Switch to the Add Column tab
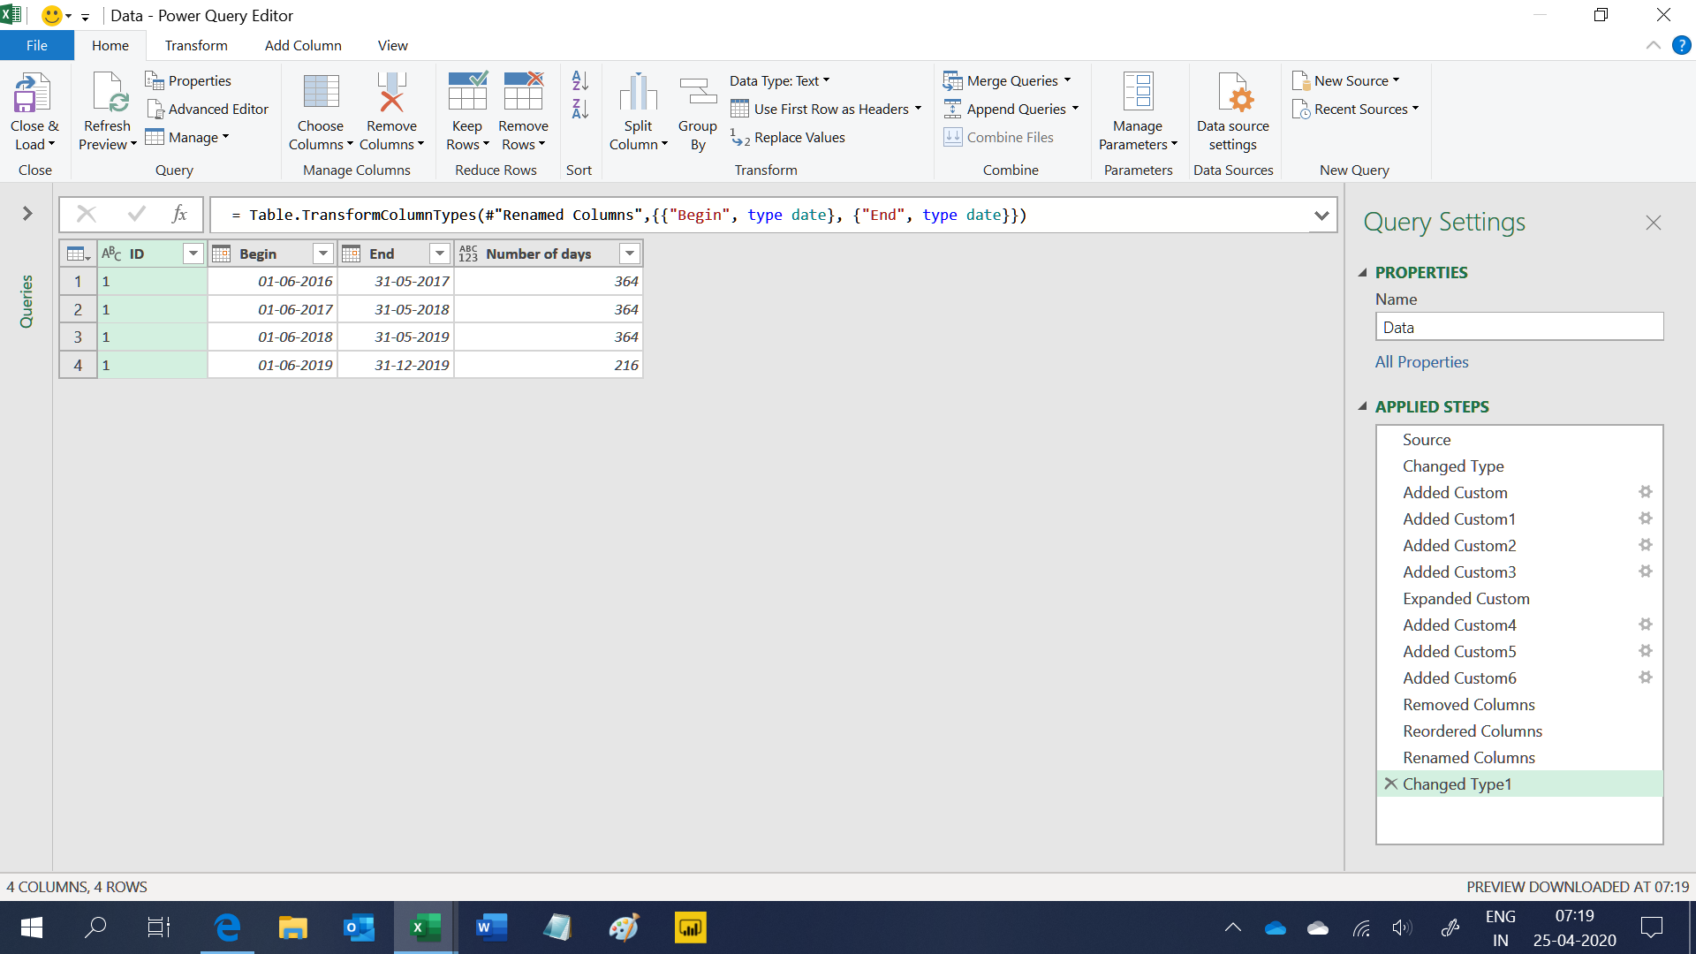The height and width of the screenshot is (954, 1696). [x=303, y=45]
